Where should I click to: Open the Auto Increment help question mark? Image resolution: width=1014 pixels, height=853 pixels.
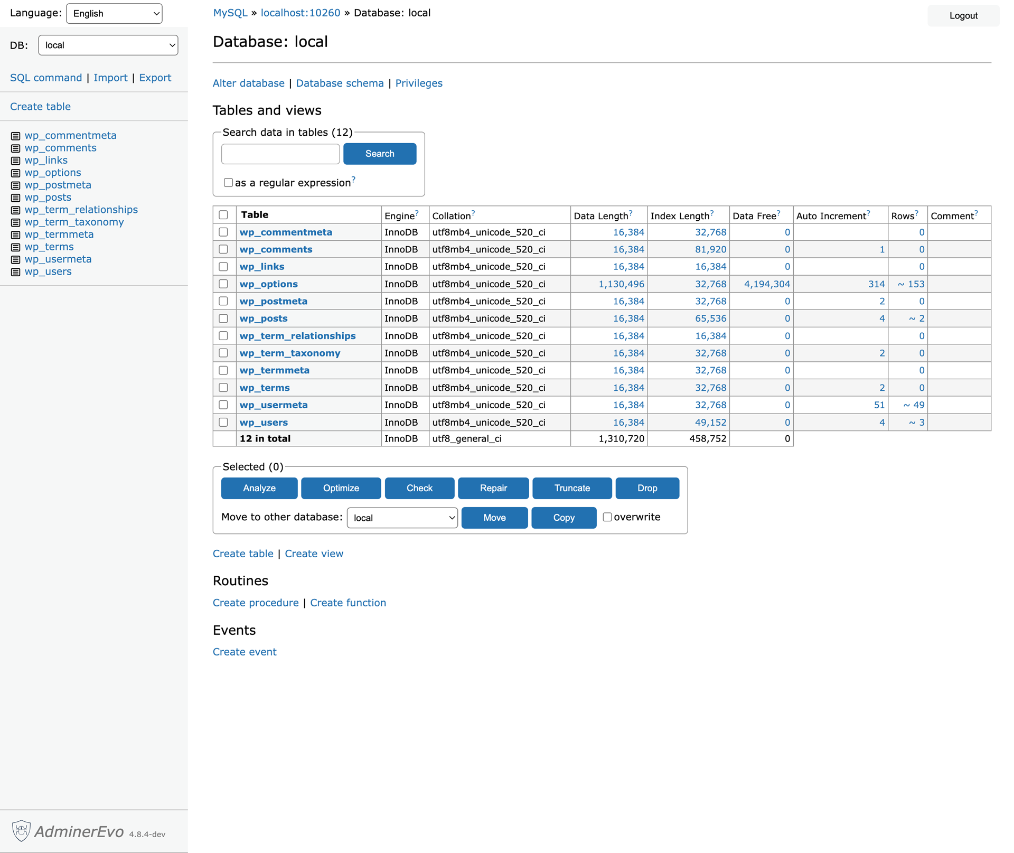click(868, 213)
